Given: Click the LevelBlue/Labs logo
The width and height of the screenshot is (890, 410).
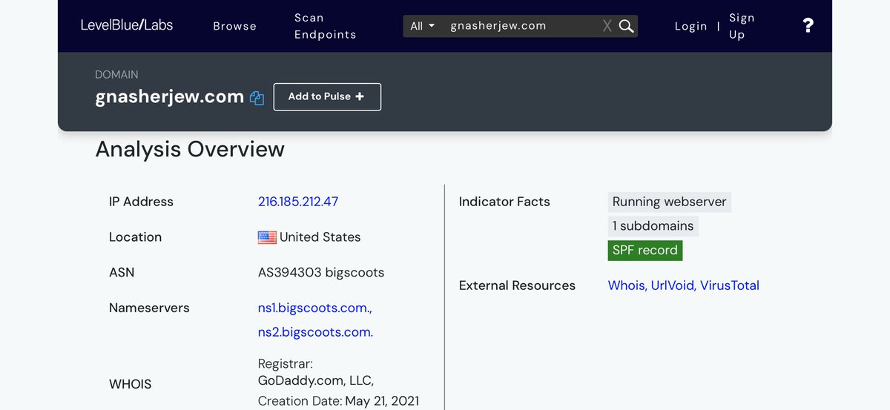Looking at the screenshot, I should (x=127, y=25).
